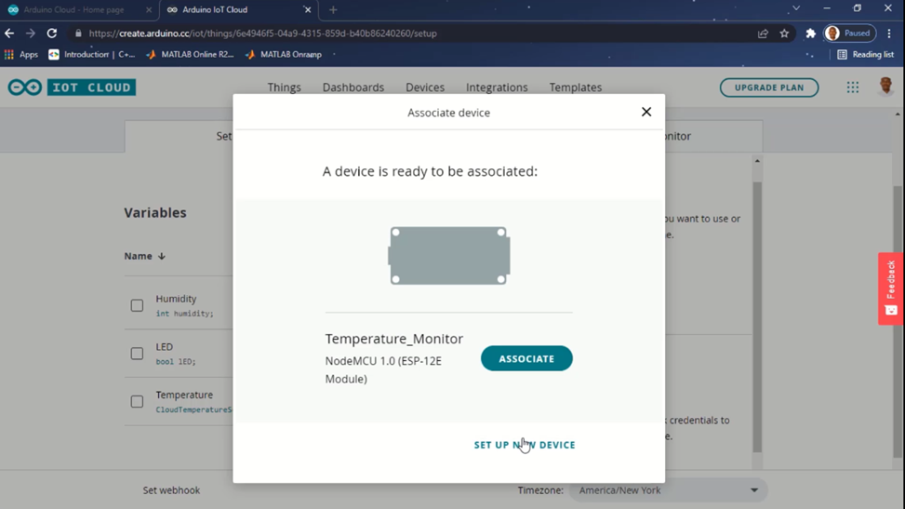Image resolution: width=905 pixels, height=509 pixels.
Task: Click the ASSOCIATE button
Action: tap(526, 358)
